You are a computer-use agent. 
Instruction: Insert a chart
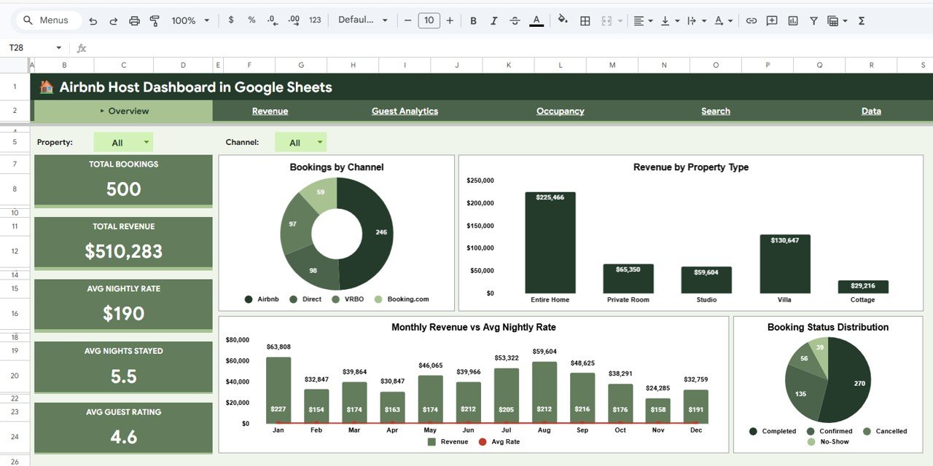click(792, 20)
